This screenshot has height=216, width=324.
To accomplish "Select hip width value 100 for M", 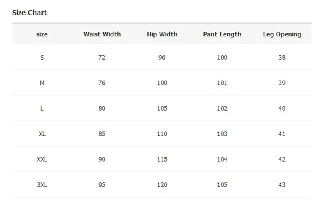I will pyautogui.click(x=162, y=83).
